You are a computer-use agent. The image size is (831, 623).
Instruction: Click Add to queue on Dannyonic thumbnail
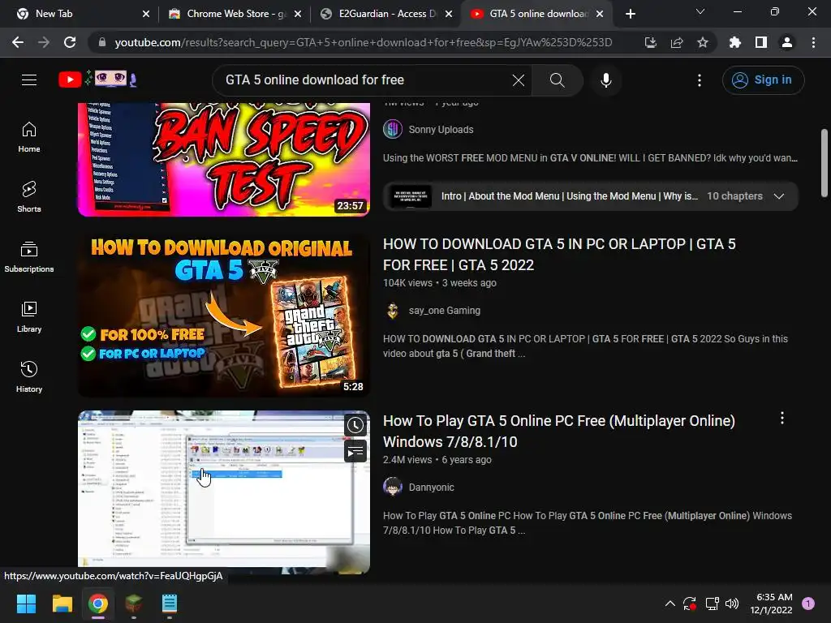(355, 452)
